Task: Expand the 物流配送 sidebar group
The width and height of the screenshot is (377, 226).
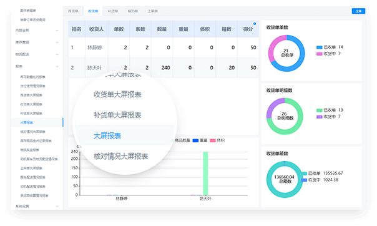Action: pos(37,54)
